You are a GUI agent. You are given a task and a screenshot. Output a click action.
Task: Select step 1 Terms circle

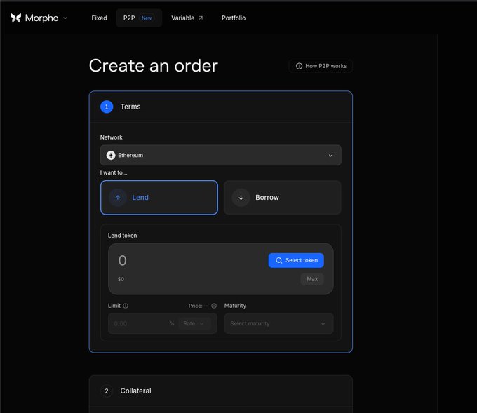click(x=107, y=107)
